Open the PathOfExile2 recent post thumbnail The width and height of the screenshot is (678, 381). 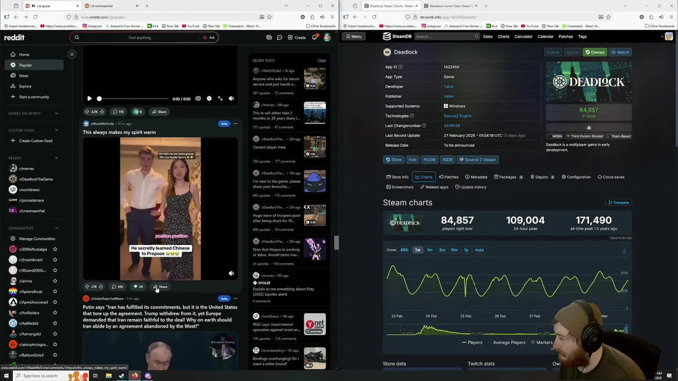coord(315,78)
